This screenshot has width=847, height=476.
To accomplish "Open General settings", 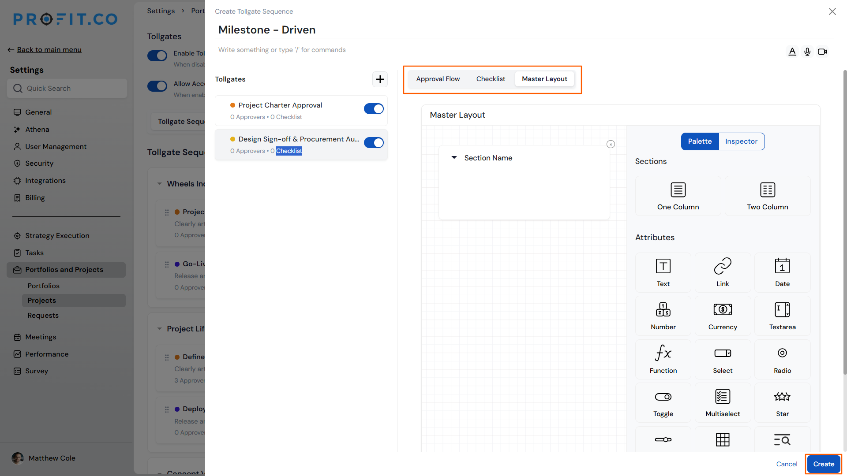I will 38,112.
